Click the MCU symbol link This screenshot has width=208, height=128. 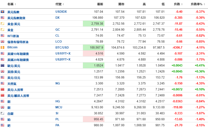[x=59, y=107]
